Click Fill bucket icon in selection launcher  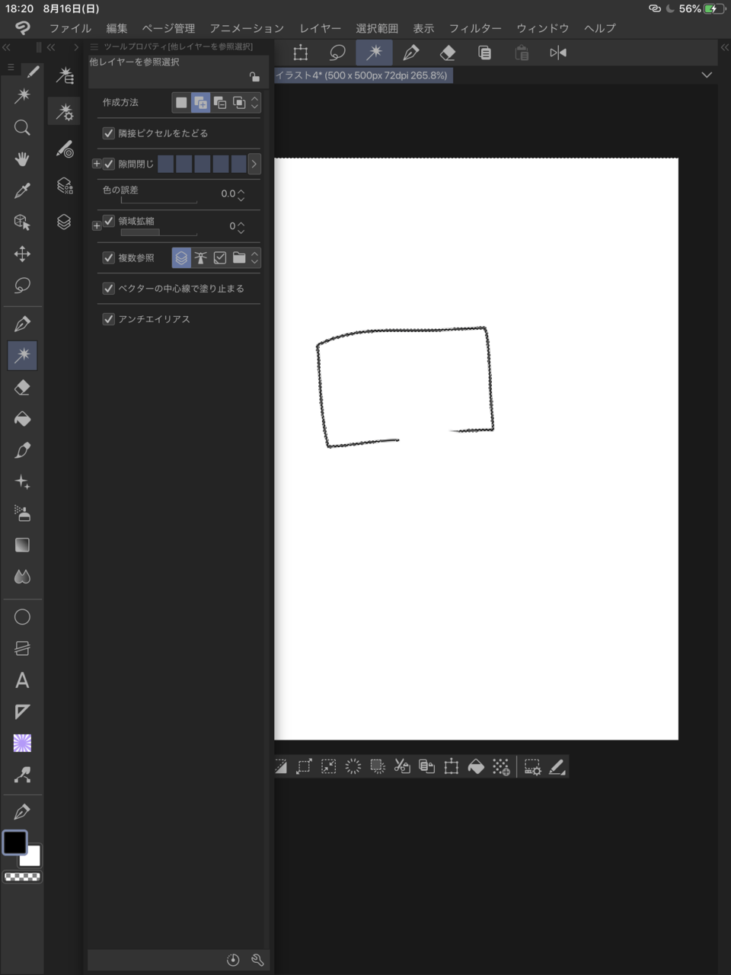click(x=476, y=767)
